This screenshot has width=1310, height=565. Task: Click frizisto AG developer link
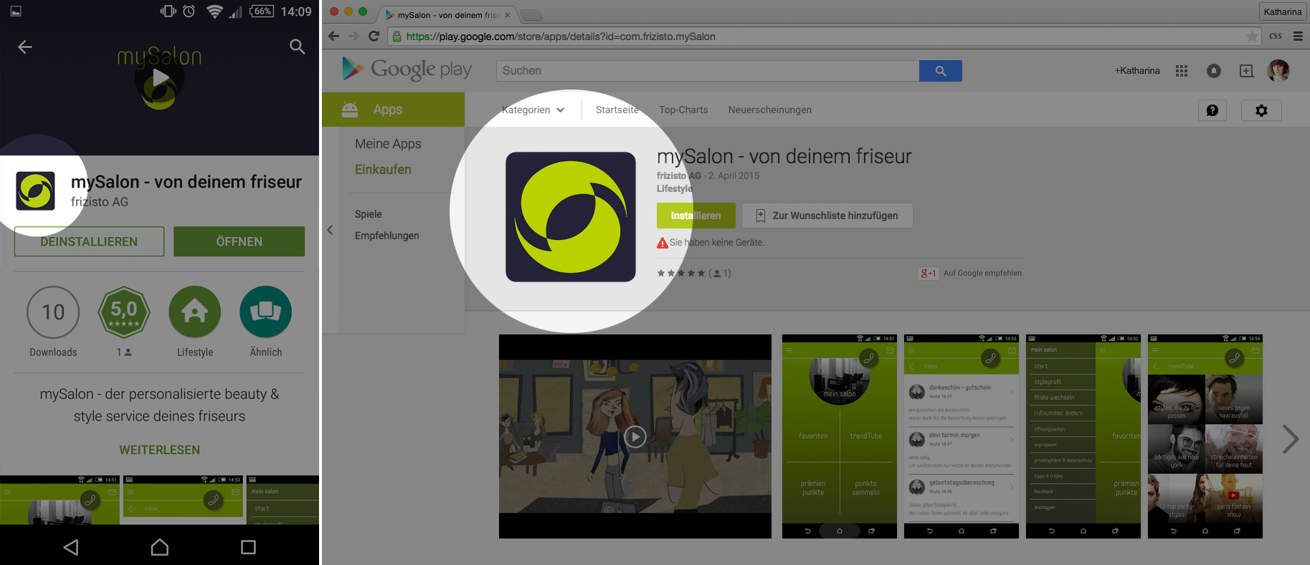(x=678, y=175)
